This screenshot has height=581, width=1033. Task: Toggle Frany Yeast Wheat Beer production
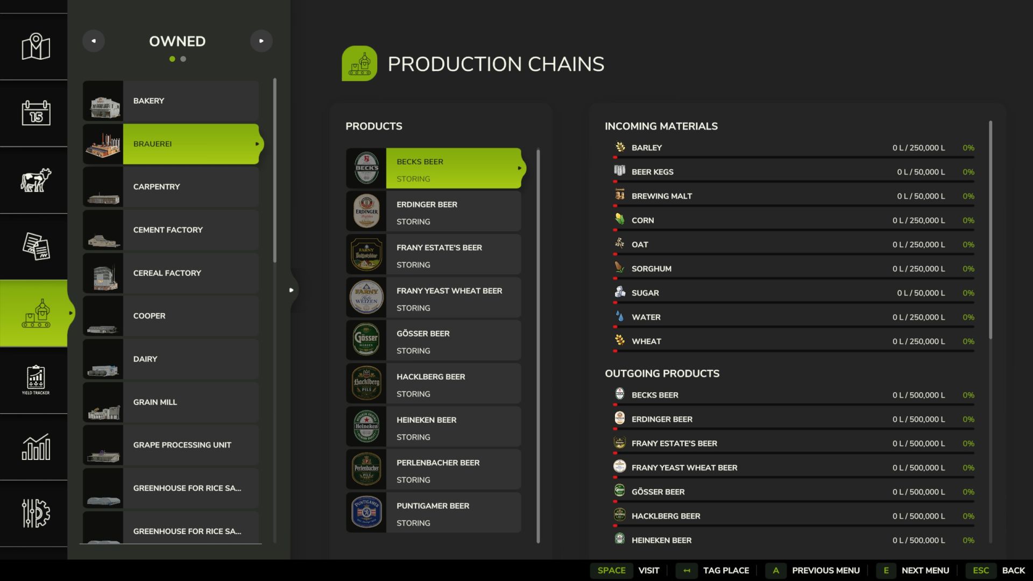[434, 297]
